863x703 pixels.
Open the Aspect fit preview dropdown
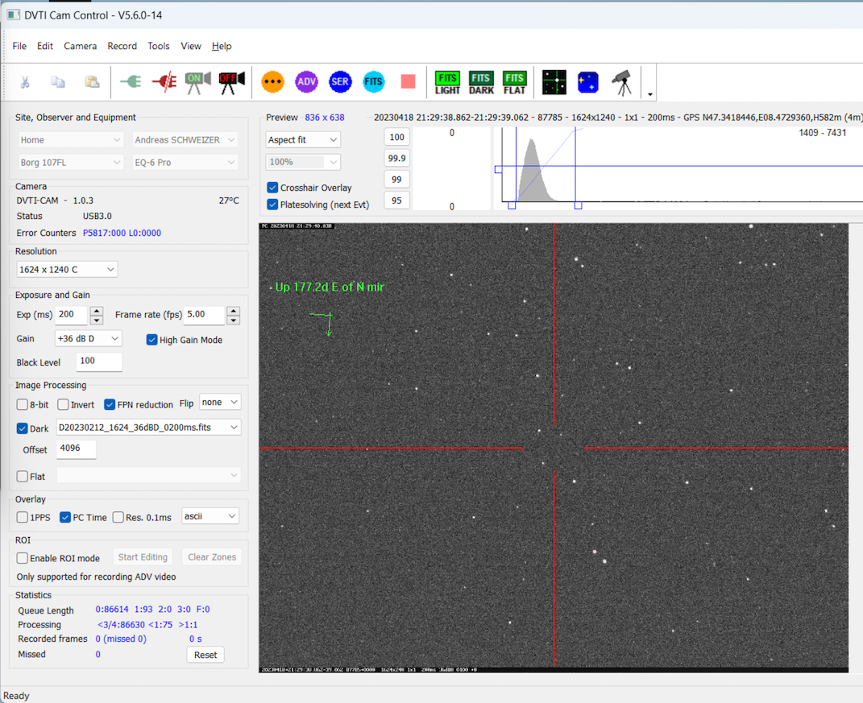tap(303, 139)
